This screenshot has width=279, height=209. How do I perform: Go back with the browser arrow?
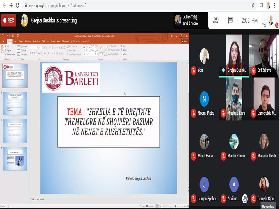3,5
